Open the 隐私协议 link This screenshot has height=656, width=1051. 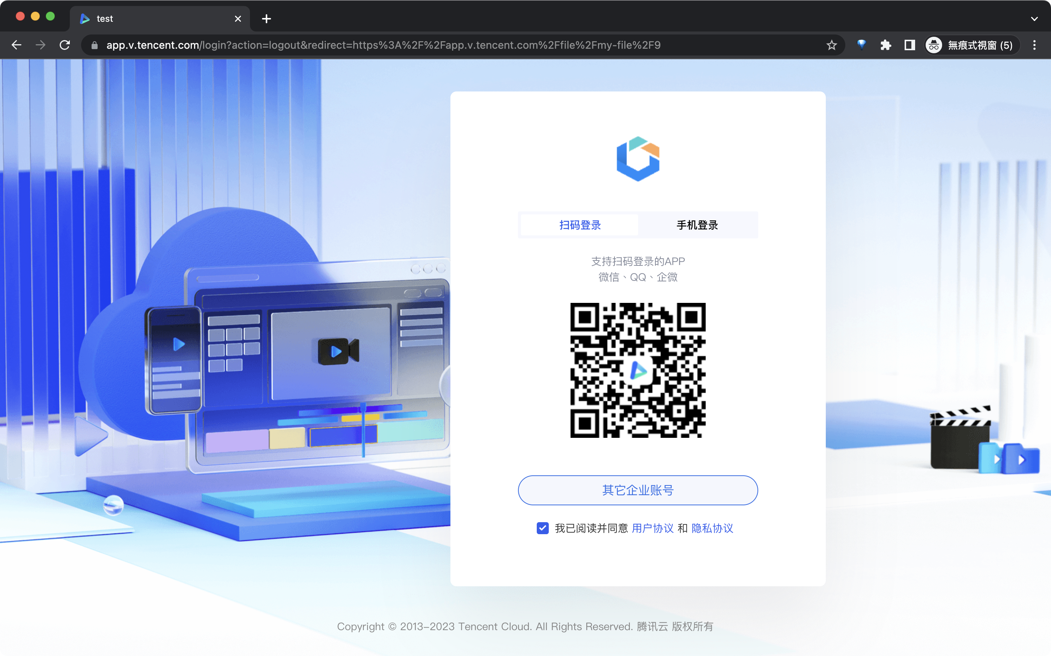coord(712,528)
